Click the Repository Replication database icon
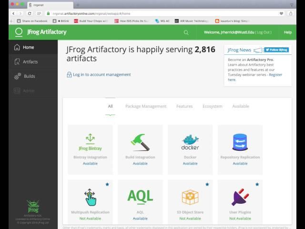 click(240, 142)
